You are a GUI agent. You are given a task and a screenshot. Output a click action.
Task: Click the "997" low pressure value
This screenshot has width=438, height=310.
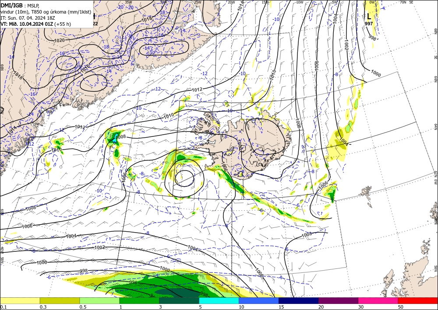[369, 24]
